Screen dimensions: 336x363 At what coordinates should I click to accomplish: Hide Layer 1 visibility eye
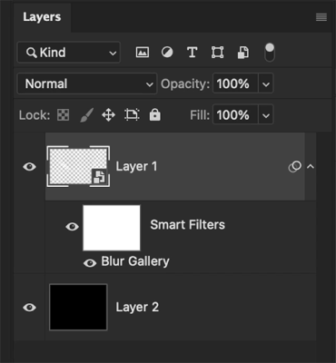point(29,167)
